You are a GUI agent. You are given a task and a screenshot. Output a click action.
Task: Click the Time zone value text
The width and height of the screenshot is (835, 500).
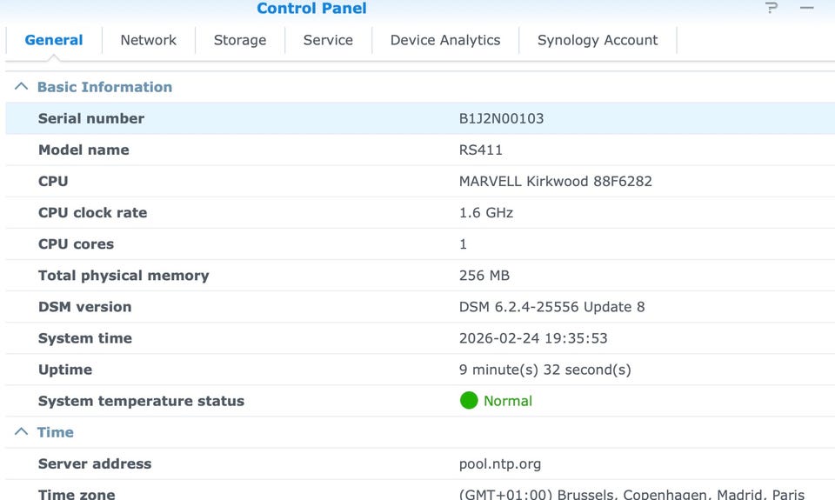(x=631, y=494)
